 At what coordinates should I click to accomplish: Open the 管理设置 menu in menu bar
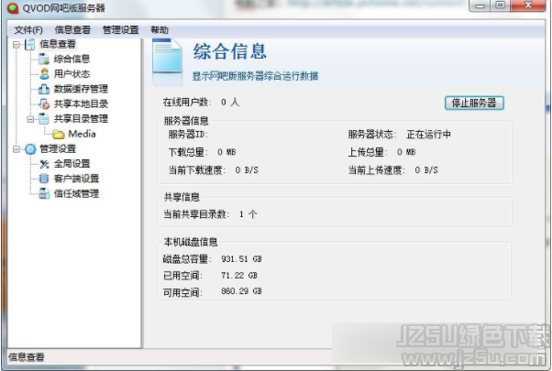(120, 30)
